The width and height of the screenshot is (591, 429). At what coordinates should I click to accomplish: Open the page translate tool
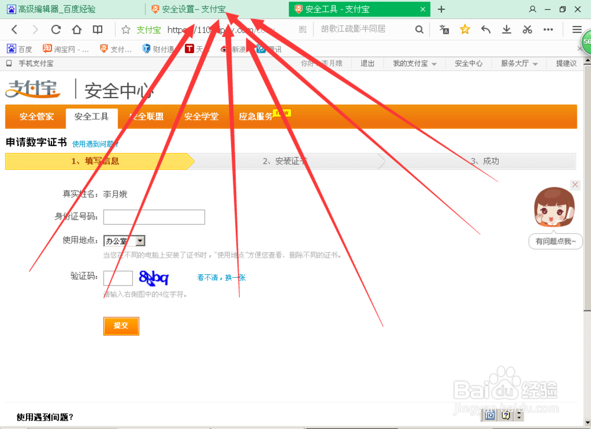[444, 30]
